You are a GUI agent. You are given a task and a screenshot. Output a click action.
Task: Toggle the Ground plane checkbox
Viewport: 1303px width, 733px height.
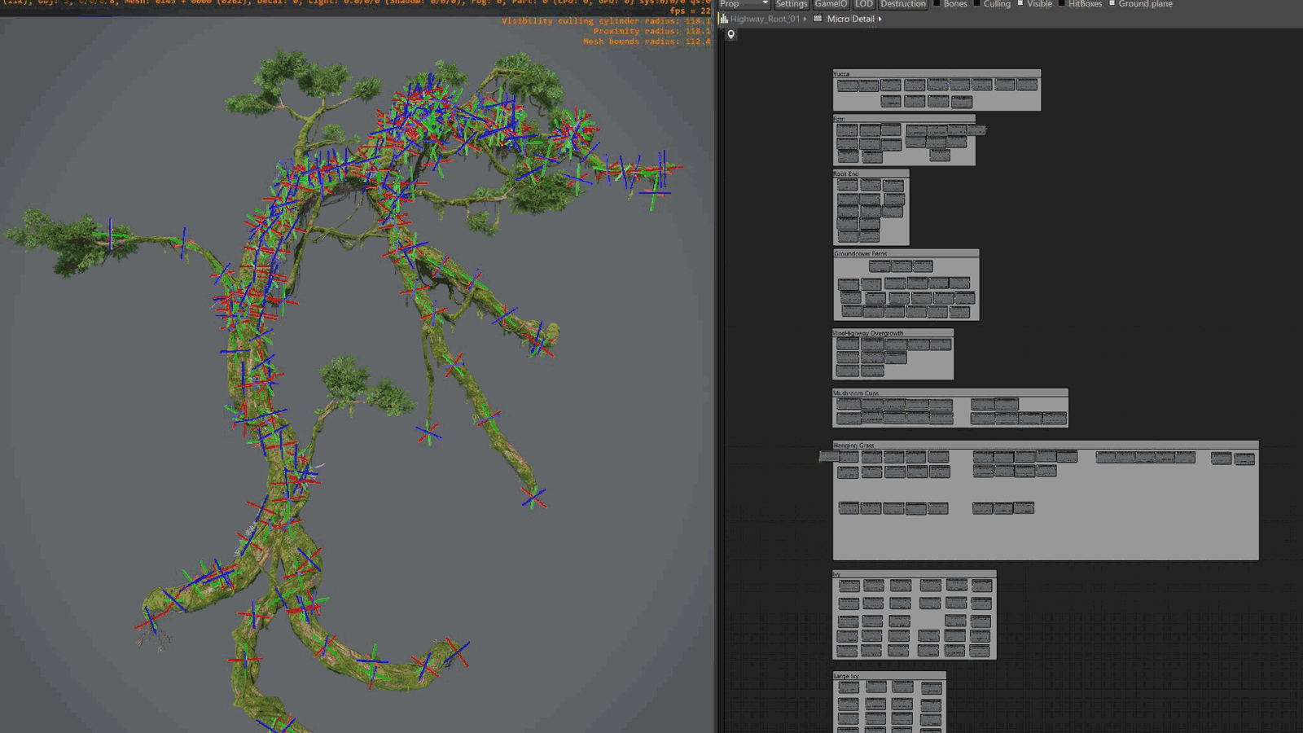[1112, 4]
